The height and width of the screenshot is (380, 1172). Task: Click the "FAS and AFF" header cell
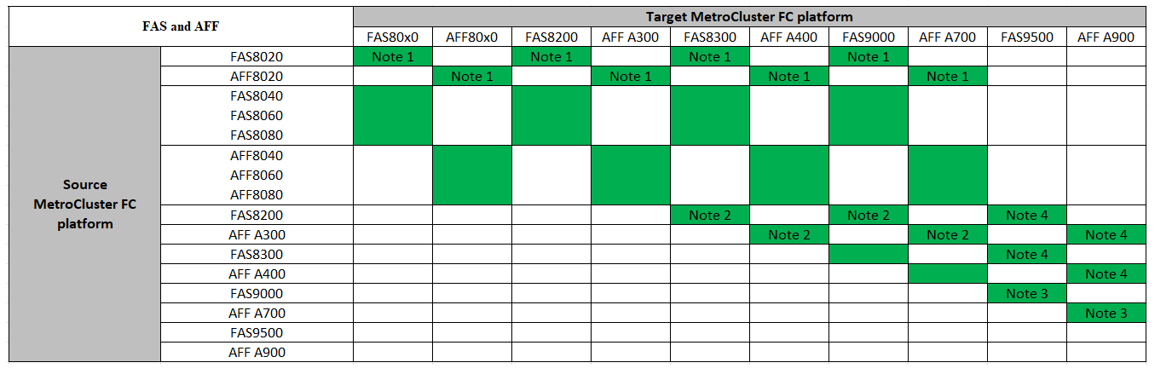click(181, 26)
